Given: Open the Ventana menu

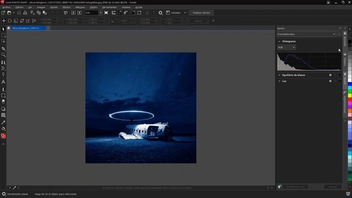Looking at the screenshot, I should click(x=126, y=7).
